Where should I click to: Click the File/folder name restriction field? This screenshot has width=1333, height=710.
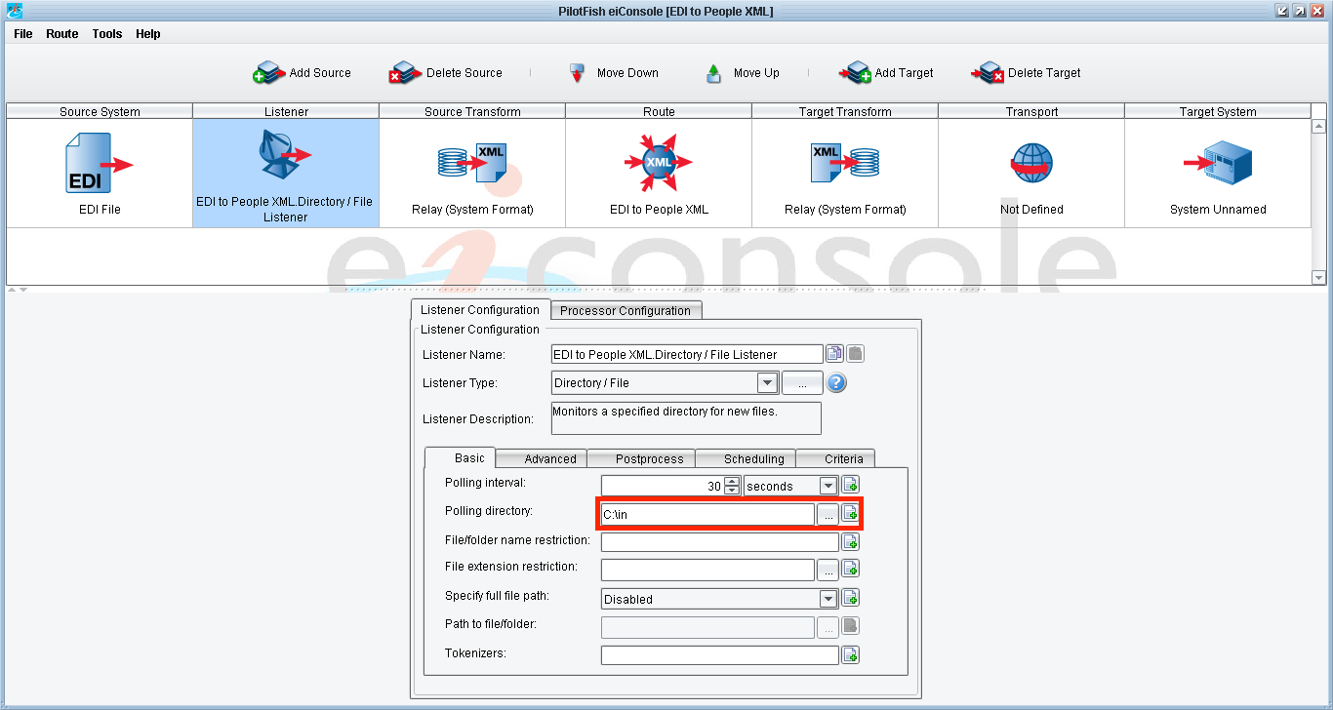tap(720, 541)
